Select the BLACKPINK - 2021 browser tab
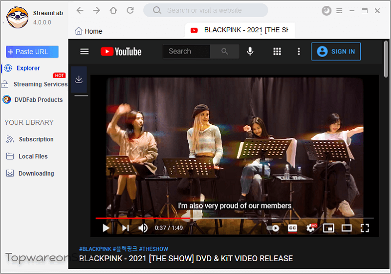 [239, 30]
